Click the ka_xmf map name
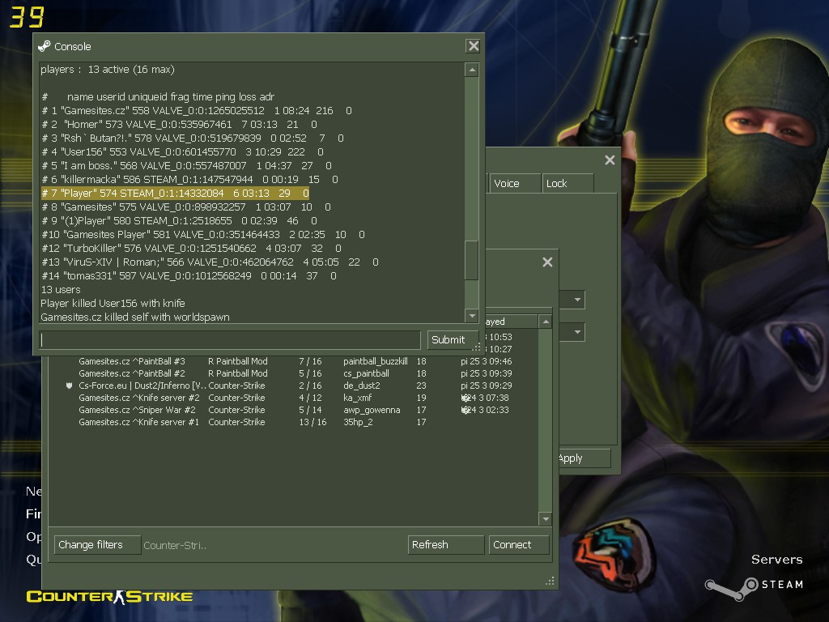This screenshot has height=622, width=829. click(x=357, y=398)
